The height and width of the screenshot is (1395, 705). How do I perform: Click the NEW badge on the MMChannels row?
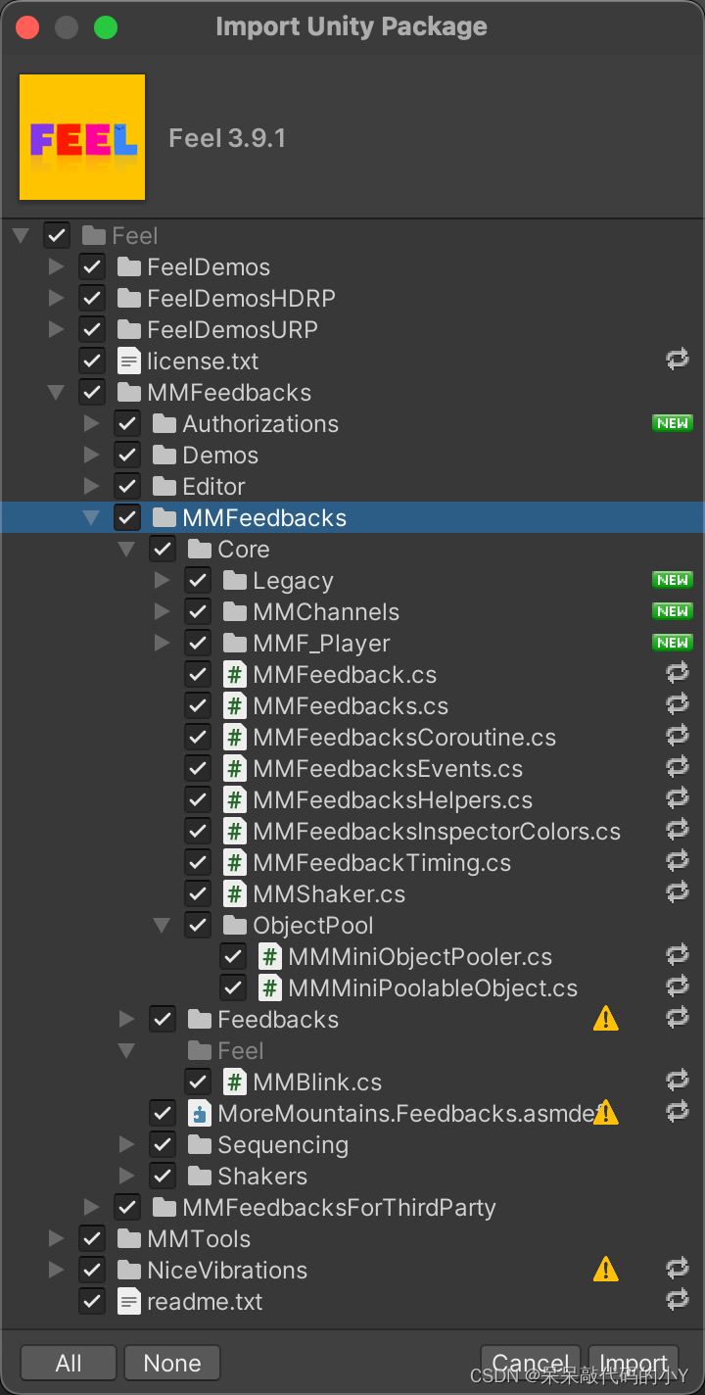coord(673,611)
